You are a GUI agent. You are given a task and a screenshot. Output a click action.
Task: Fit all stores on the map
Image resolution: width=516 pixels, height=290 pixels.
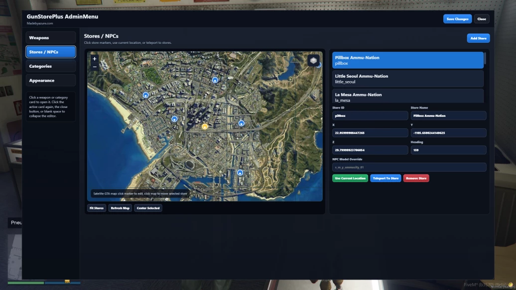pos(97,208)
